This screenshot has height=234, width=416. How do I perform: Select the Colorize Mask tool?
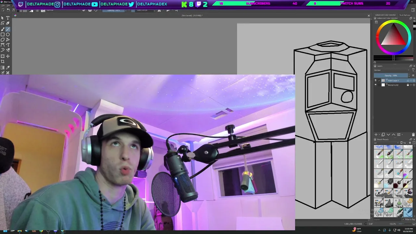[3, 73]
